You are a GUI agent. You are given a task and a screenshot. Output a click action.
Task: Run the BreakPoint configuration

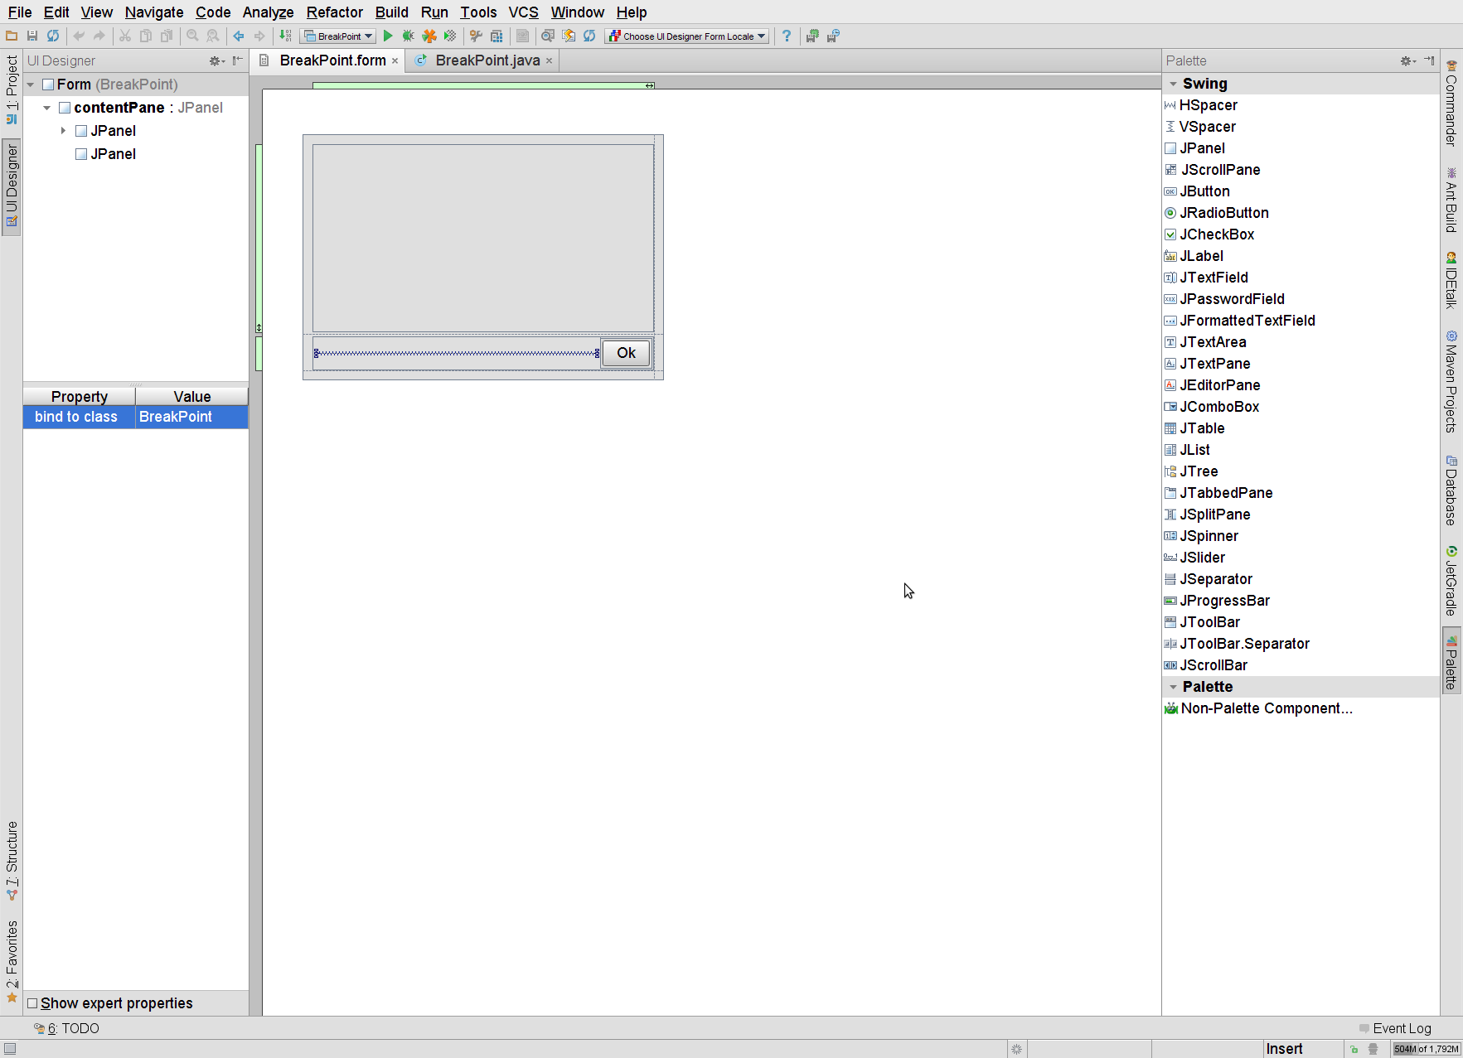[x=387, y=36]
